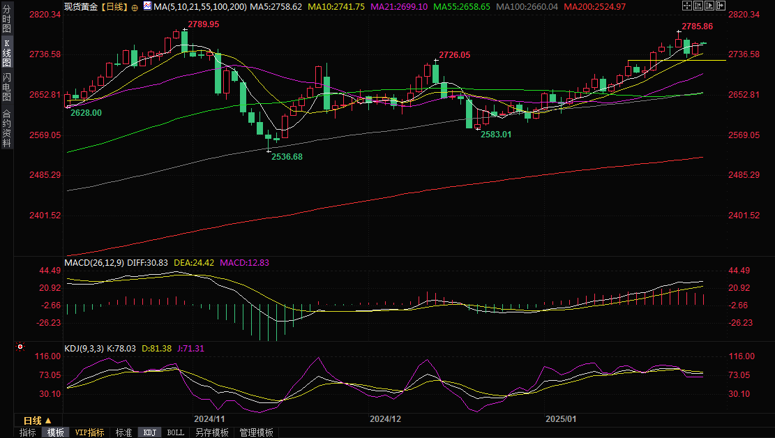Click the DEA:24.42 value
The image size is (775, 438).
click(x=194, y=262)
